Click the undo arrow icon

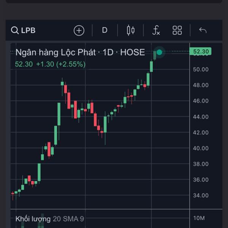[x=203, y=30]
